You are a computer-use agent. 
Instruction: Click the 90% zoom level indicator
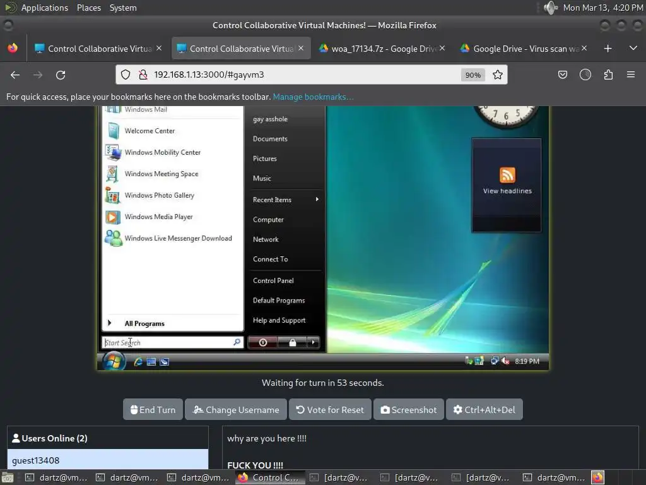(x=473, y=75)
